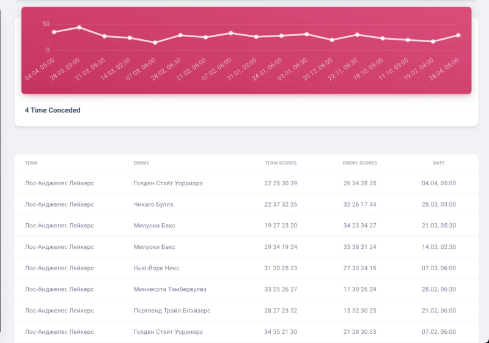Select the Чикаго Буллз enemy cell

point(153,204)
